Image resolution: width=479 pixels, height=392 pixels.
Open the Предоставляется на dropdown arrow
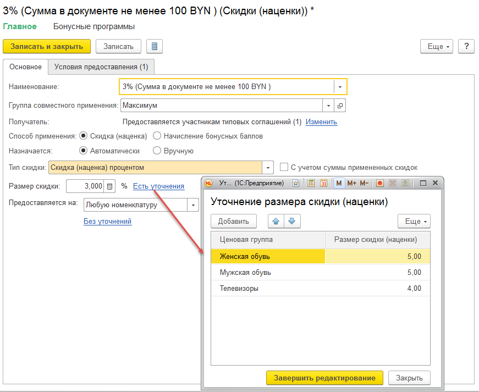(192, 205)
